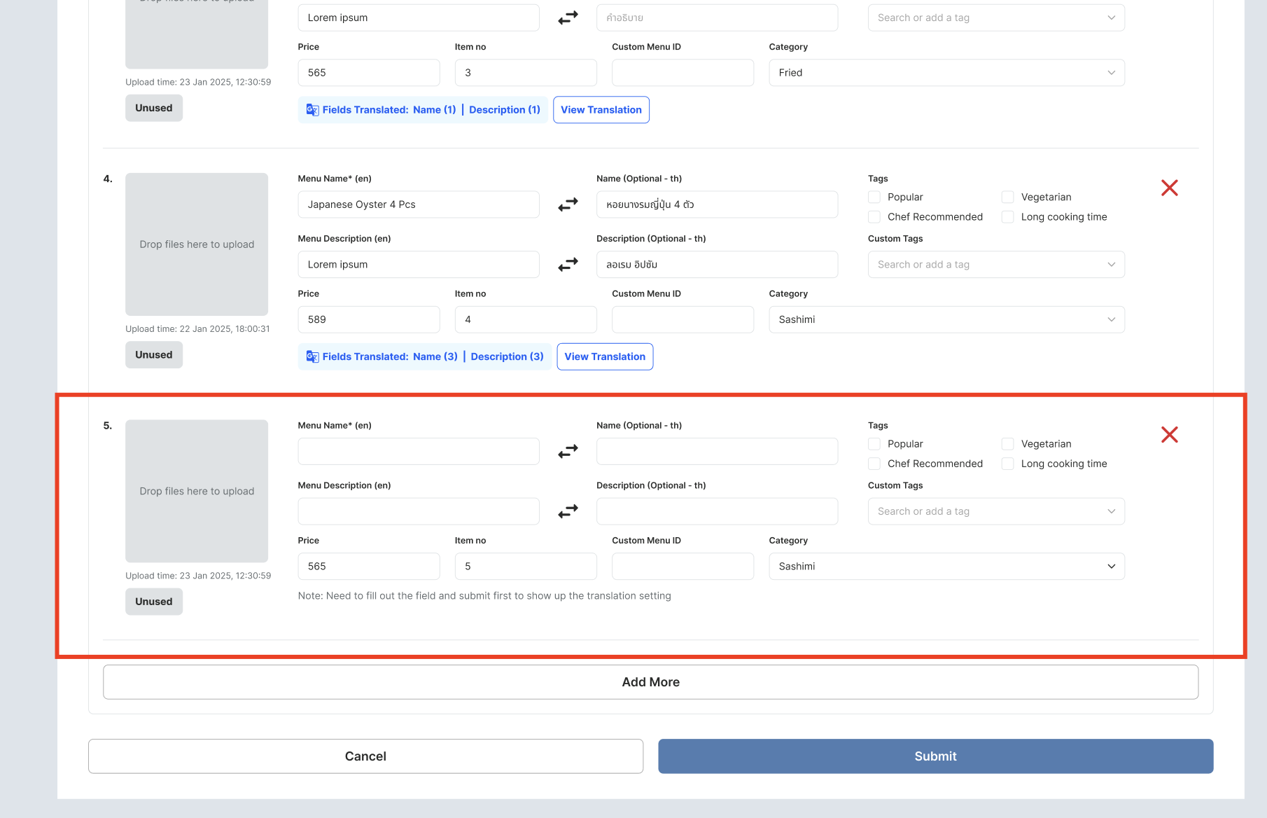Click Add More to add item
Screen dimensions: 1267x818
(x=650, y=682)
